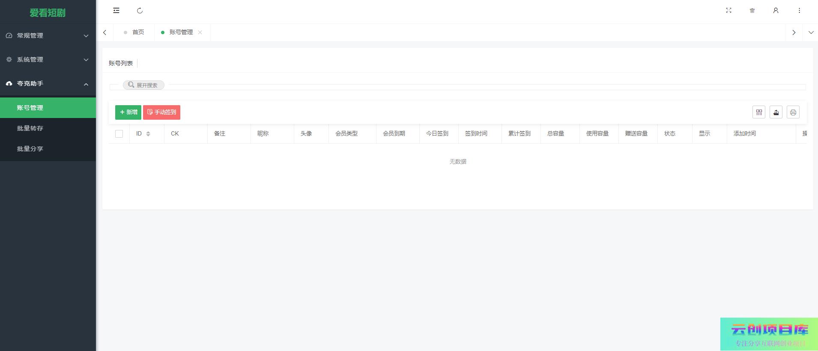
Task: Open the column filter grid icon
Action: click(759, 112)
